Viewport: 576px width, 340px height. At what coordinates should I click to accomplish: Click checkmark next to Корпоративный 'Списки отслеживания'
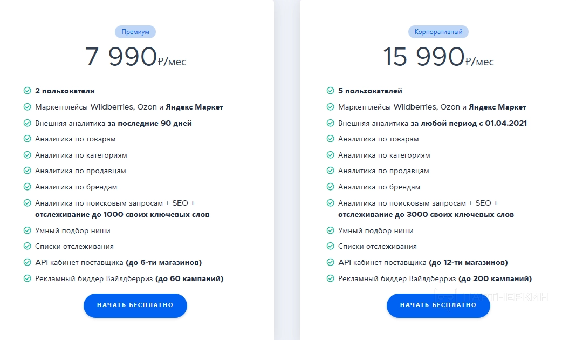pyautogui.click(x=330, y=247)
